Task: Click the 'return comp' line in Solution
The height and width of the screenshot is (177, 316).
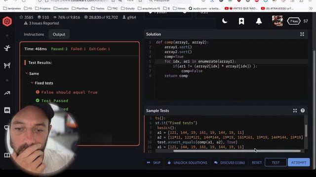Action: point(176,76)
